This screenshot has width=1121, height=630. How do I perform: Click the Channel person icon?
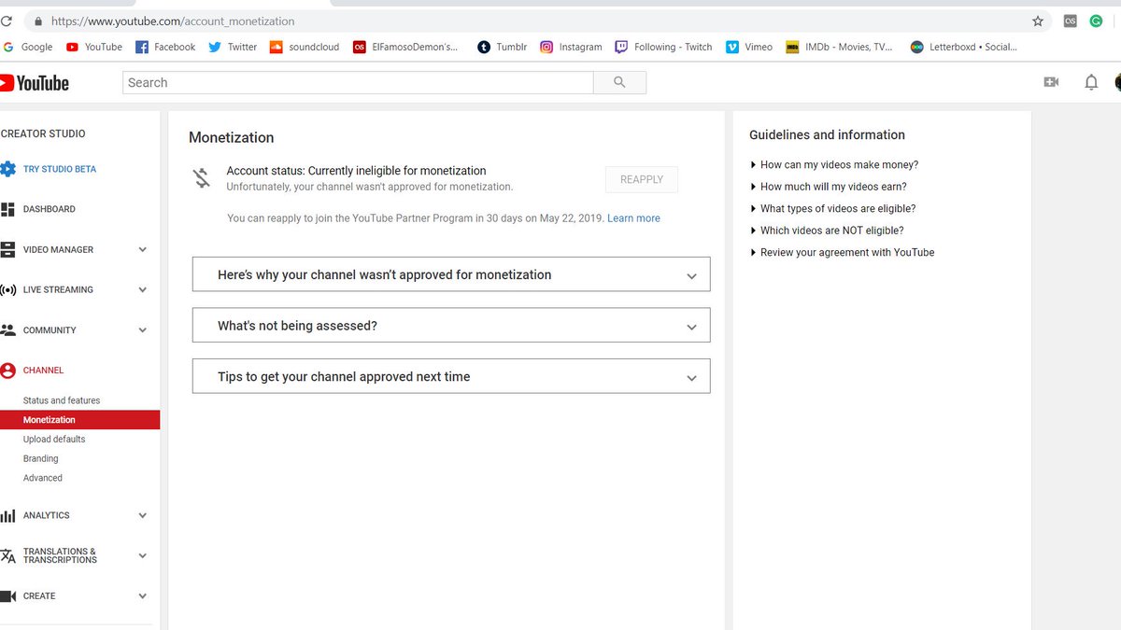pos(8,371)
